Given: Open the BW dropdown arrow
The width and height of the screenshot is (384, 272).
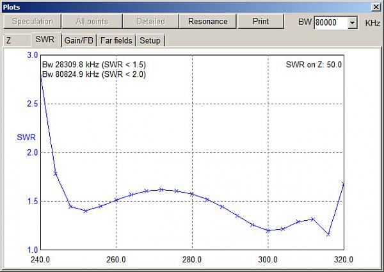Looking at the screenshot, I should pos(352,23).
